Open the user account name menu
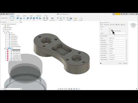The width and height of the screenshot is (138, 103). pos(132,14)
